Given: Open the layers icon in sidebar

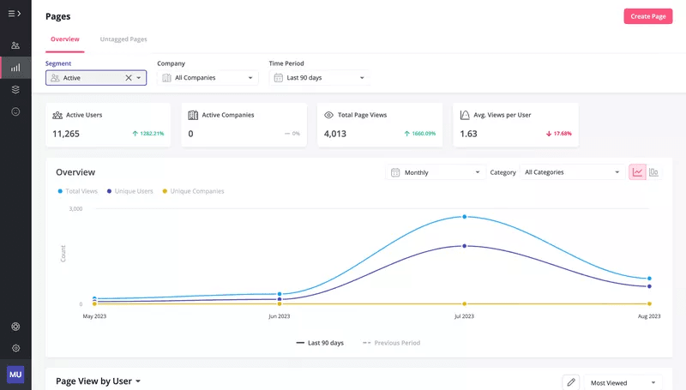Looking at the screenshot, I should pyautogui.click(x=15, y=89).
